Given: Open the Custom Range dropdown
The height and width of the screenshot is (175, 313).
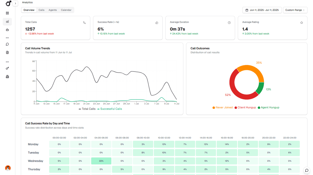Looking at the screenshot, I should [295, 10].
